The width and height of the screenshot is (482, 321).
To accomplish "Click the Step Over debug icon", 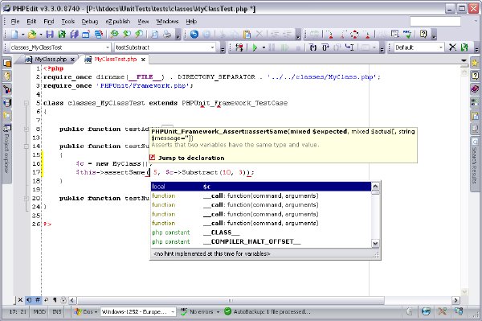I will pos(325,47).
